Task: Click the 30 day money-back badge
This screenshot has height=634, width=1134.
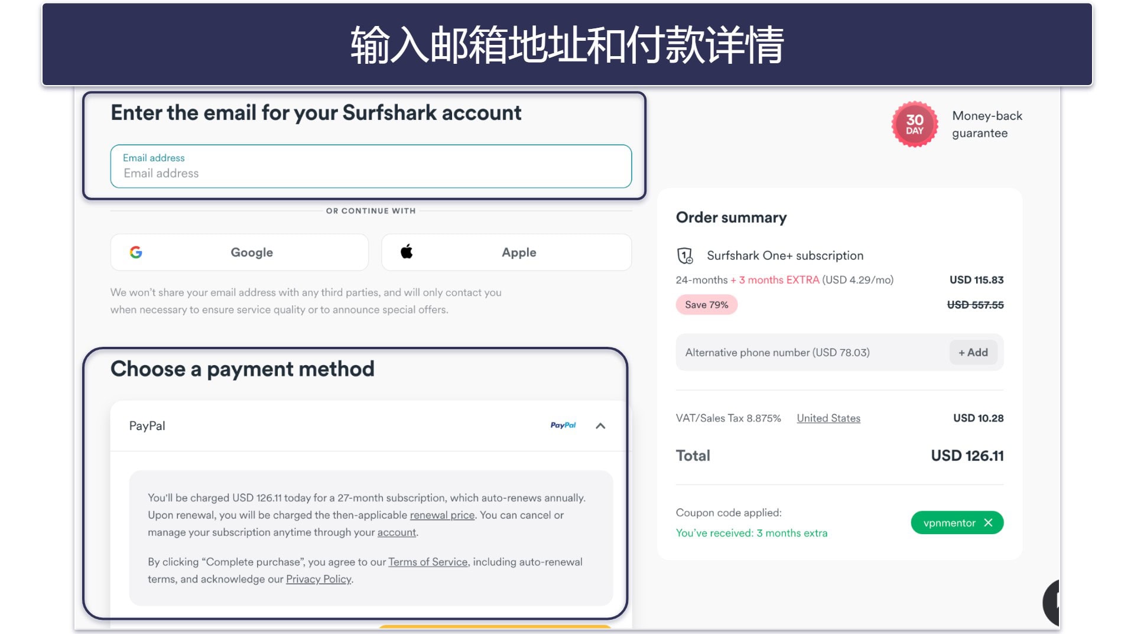Action: pos(914,124)
